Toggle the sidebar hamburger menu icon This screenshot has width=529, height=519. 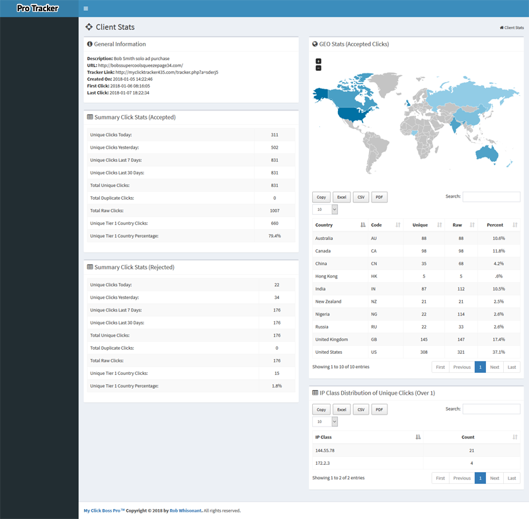pyautogui.click(x=86, y=9)
